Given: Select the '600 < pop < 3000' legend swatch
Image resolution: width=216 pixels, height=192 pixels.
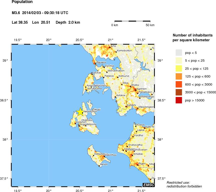Looking at the screenshot, I should coord(179,84).
